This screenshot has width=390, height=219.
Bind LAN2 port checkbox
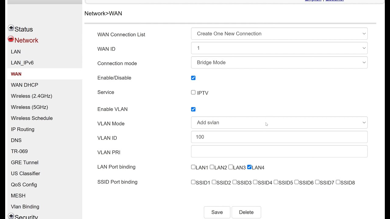pyautogui.click(x=212, y=167)
